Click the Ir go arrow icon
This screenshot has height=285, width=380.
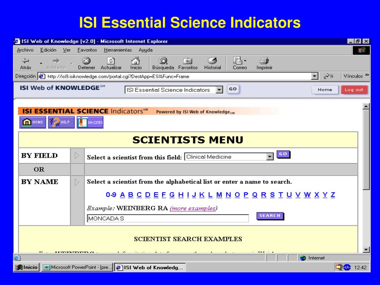coord(327,76)
